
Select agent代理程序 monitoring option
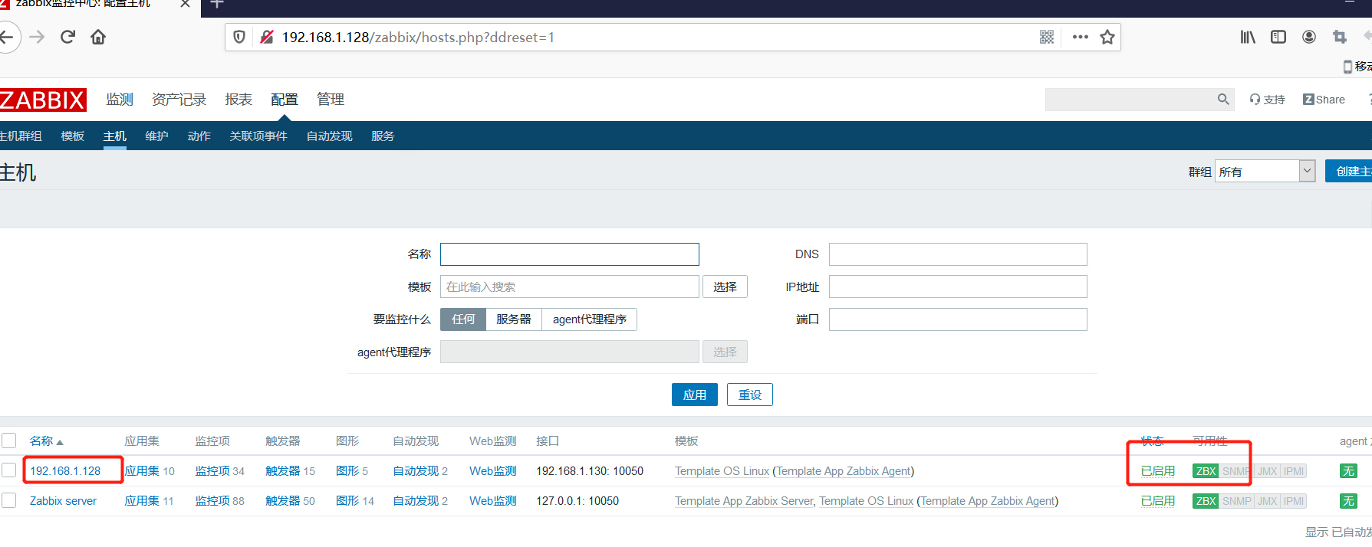(590, 319)
